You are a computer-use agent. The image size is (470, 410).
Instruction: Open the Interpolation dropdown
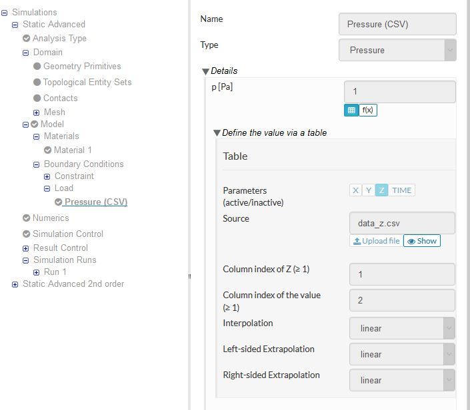(x=402, y=328)
